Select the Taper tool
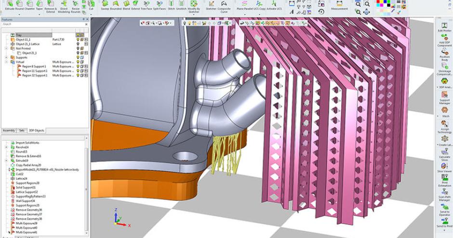 [40, 5]
